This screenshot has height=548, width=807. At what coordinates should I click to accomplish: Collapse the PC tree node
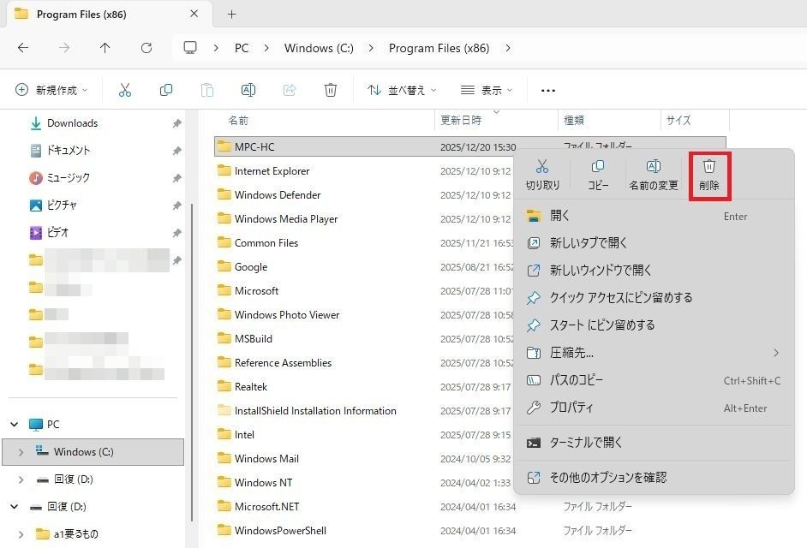(x=15, y=425)
